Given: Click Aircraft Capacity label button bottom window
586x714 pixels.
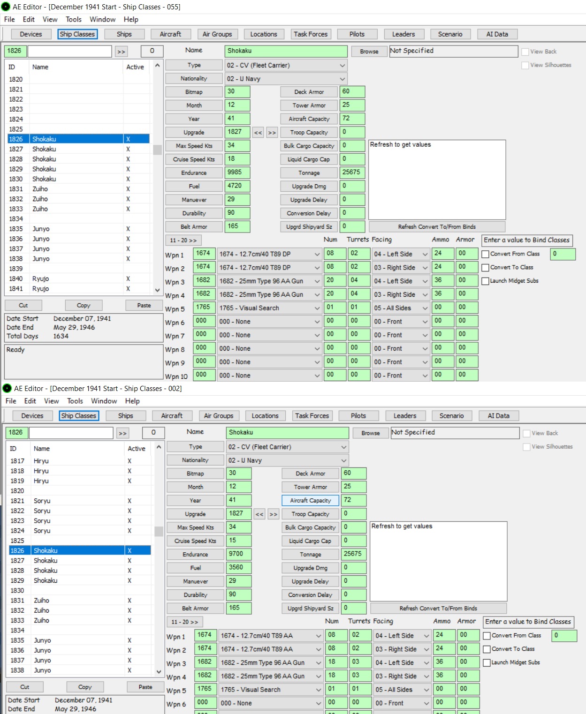Looking at the screenshot, I should click(310, 501).
